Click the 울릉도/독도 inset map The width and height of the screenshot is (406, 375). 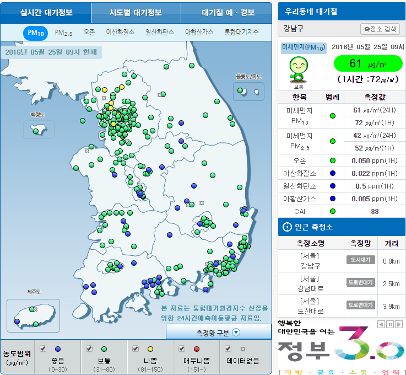(248, 91)
